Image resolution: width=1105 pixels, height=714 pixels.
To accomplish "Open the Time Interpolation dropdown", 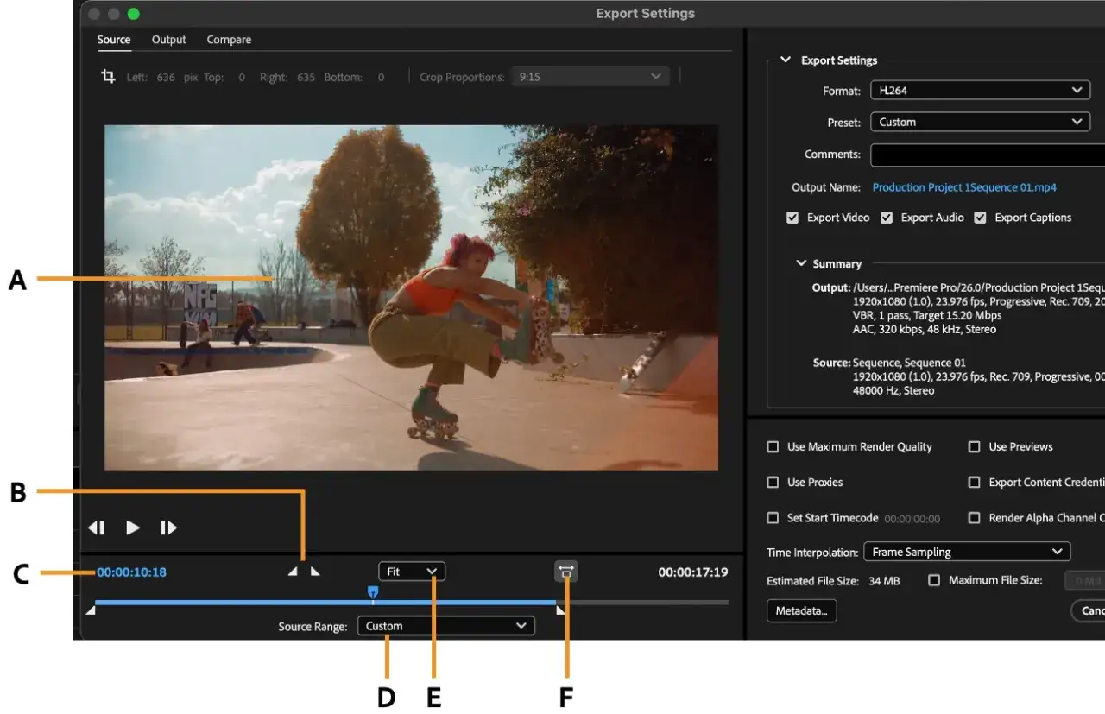I will point(967,552).
